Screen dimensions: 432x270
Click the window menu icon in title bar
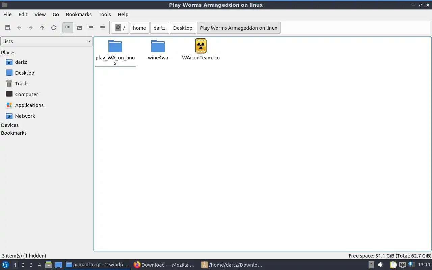tap(5, 5)
